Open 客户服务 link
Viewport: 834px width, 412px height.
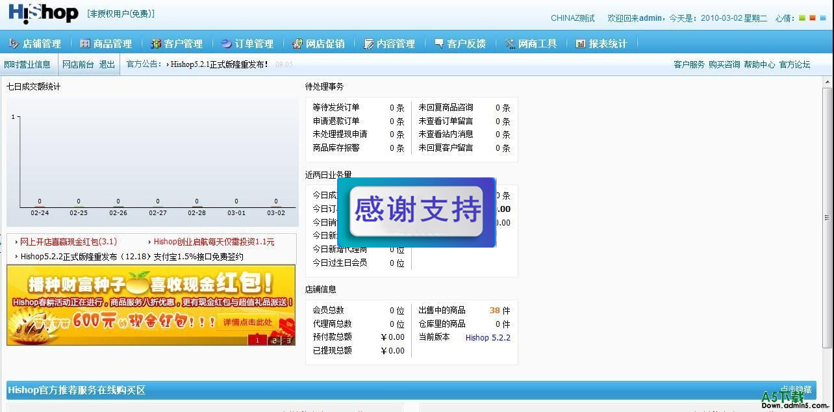click(689, 64)
